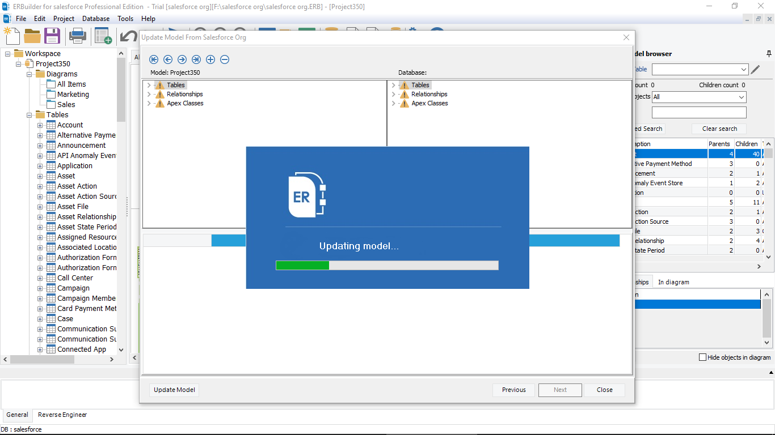The height and width of the screenshot is (435, 775).
Task: Jump to last difference icon
Action: click(196, 59)
